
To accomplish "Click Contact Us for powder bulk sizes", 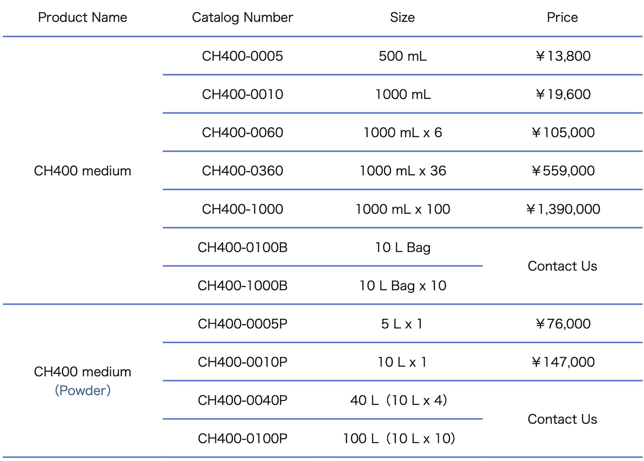I will point(562,419).
